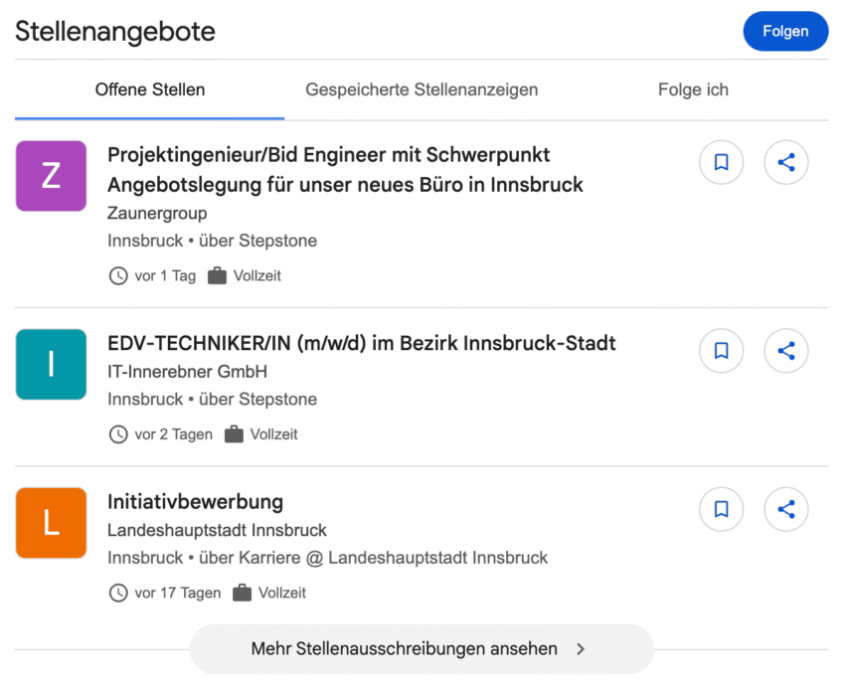Bookmark the IT-Innerebner GmbH job listing

tap(721, 351)
